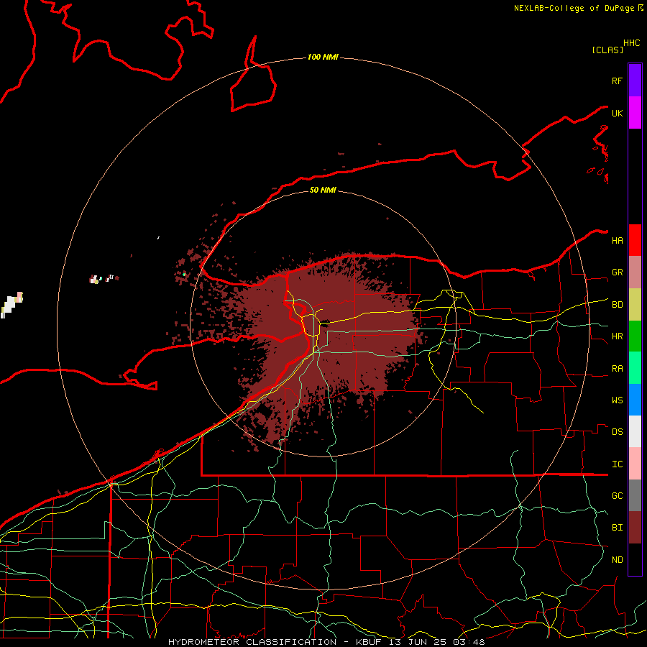The image size is (647, 647).
Task: Select the dusty pink GR legend swatch
Action: tap(635, 272)
